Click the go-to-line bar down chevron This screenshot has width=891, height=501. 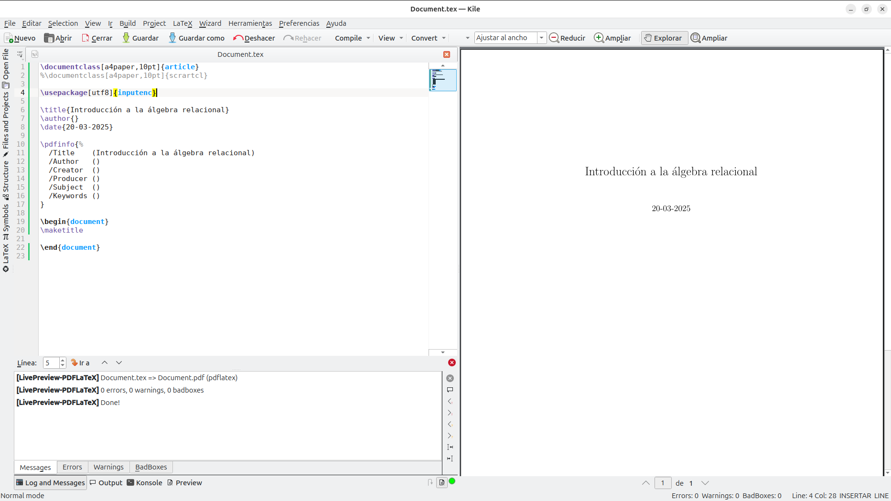119,363
